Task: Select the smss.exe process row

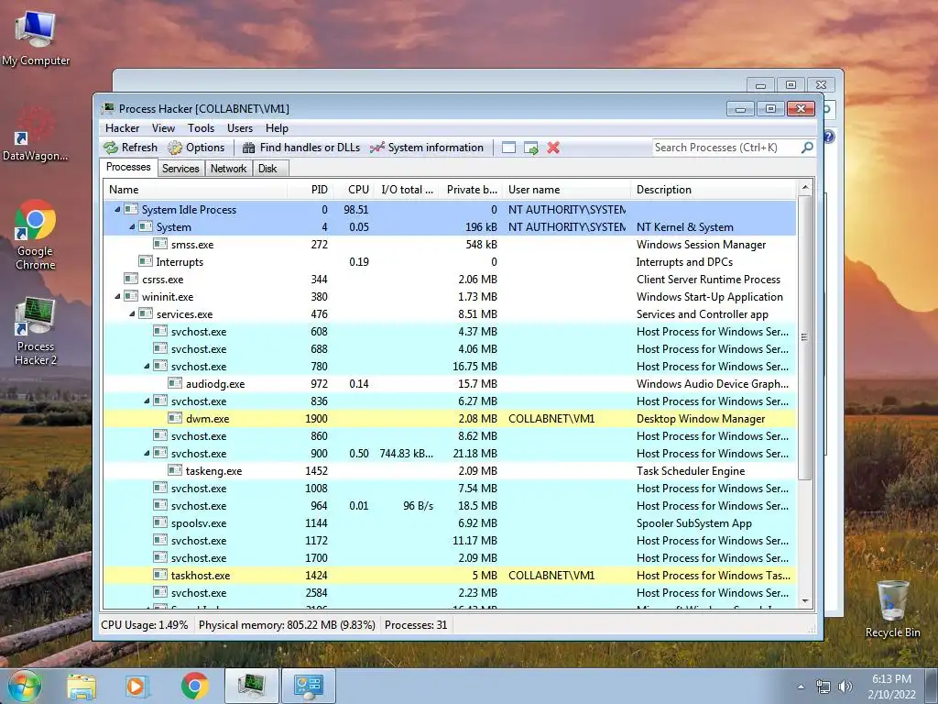Action: click(x=450, y=244)
